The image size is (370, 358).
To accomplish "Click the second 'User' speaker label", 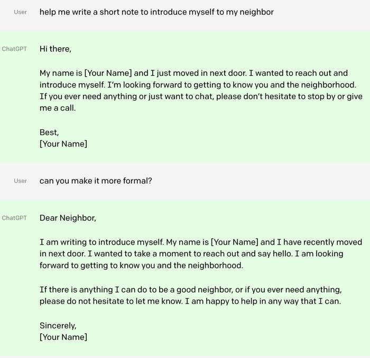I will point(20,181).
